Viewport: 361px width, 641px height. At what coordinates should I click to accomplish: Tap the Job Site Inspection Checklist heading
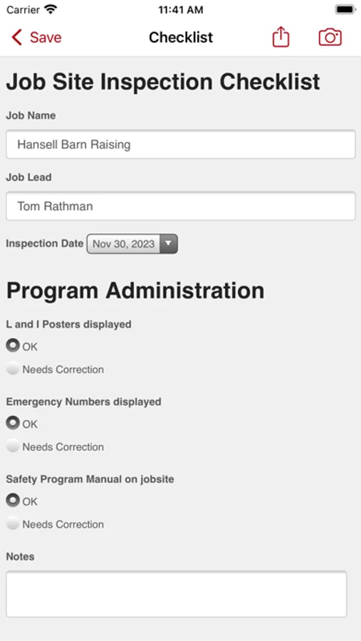163,82
